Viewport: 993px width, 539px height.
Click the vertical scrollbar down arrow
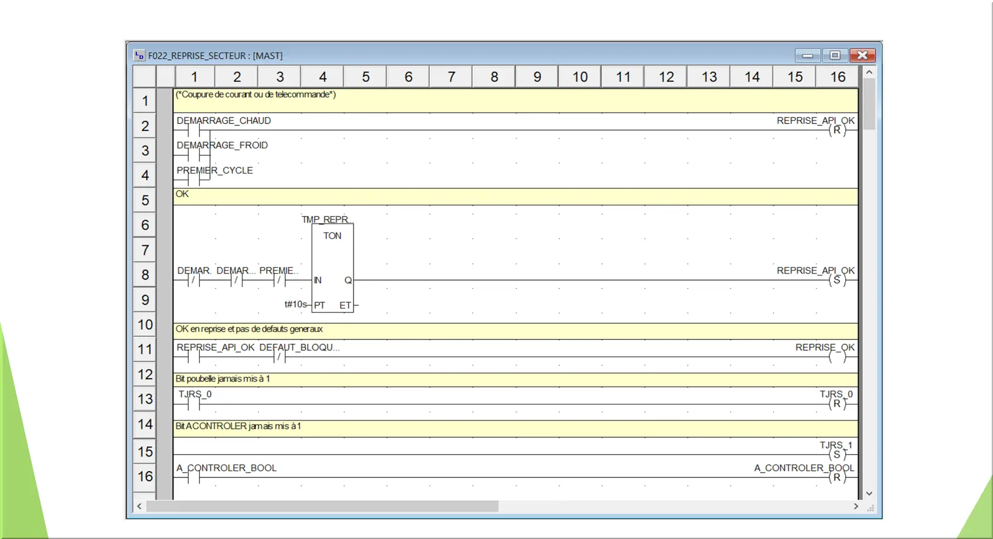pos(869,493)
